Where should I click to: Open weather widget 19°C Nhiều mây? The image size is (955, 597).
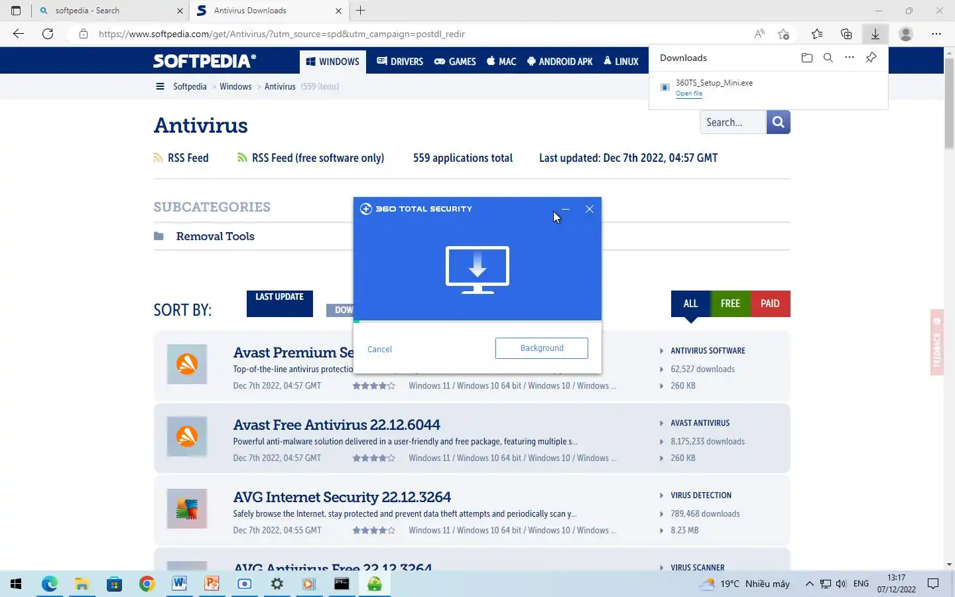pos(745,584)
